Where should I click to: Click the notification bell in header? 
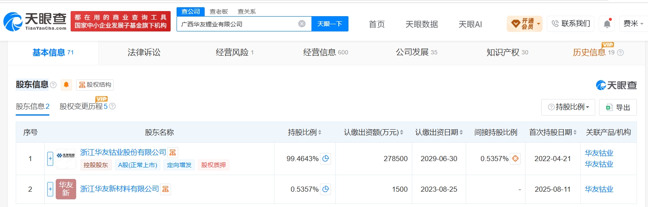(607, 24)
